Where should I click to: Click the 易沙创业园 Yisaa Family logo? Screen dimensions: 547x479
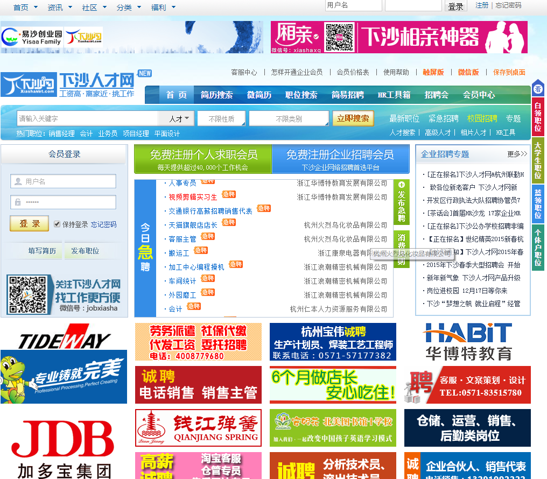[32, 37]
